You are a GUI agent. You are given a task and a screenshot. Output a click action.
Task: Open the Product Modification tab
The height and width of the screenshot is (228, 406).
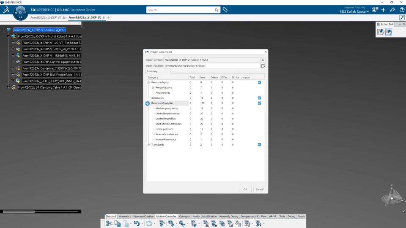pos(205,216)
